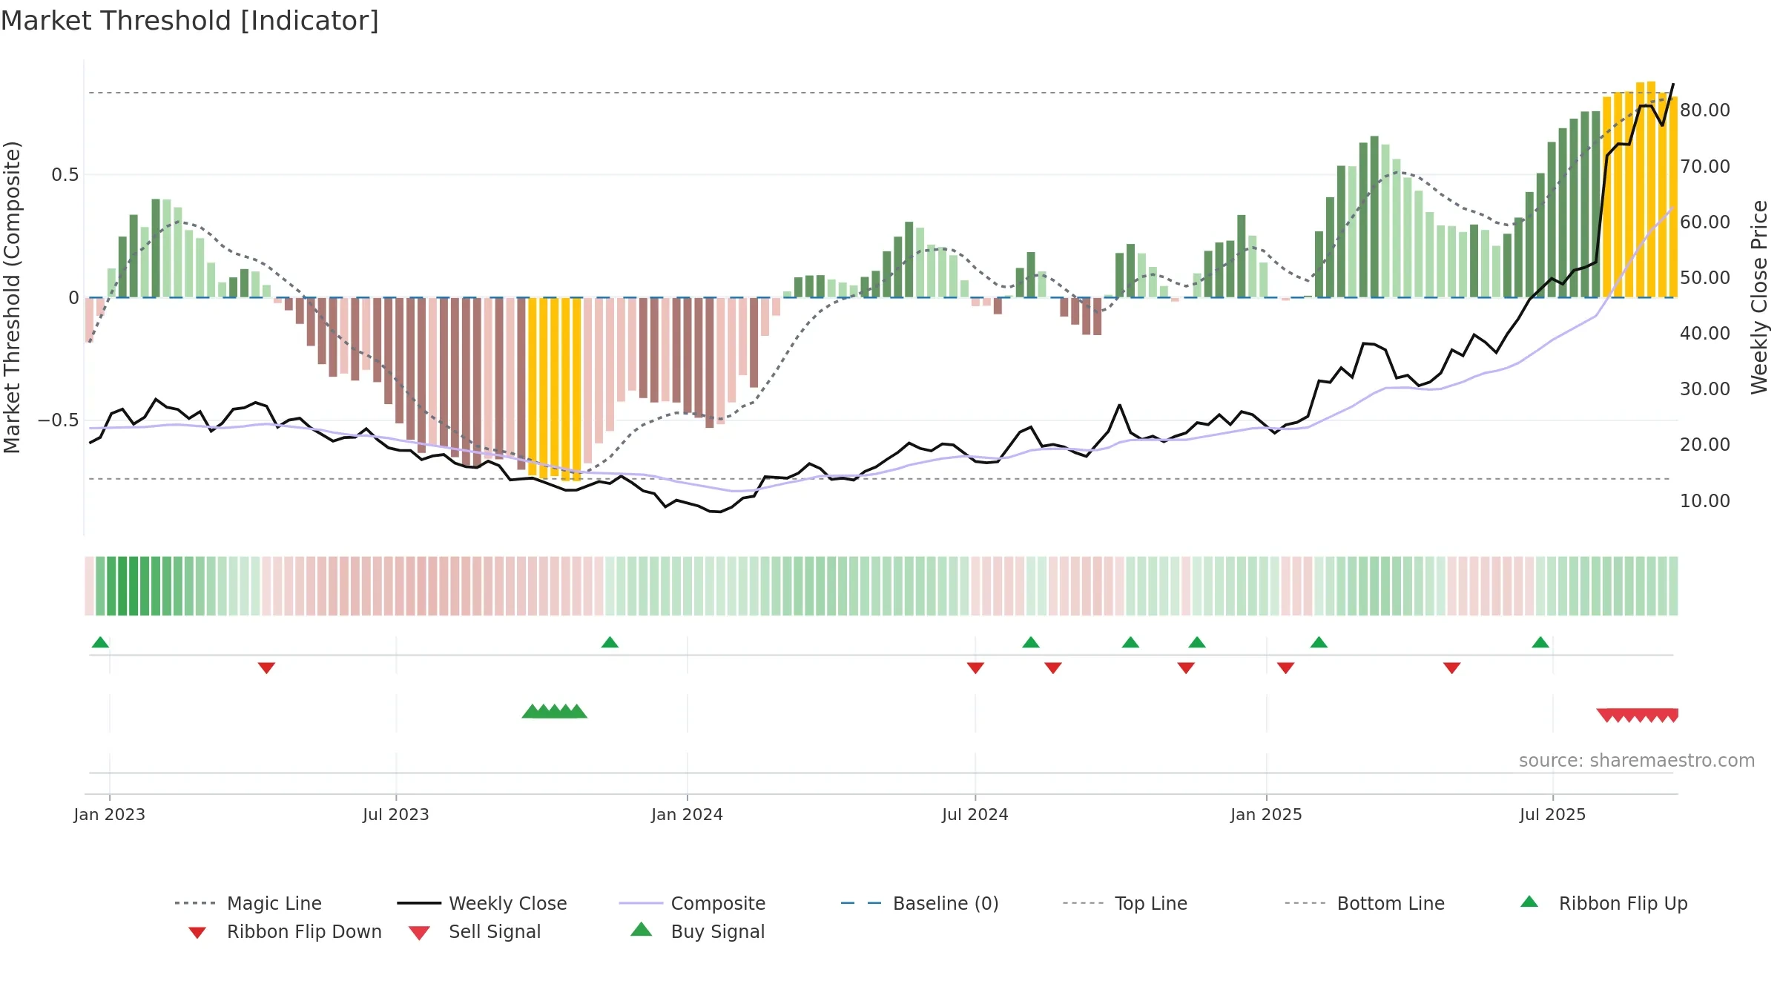Click the Jan 2025 x-axis label
1780x1001 pixels.
click(1266, 815)
